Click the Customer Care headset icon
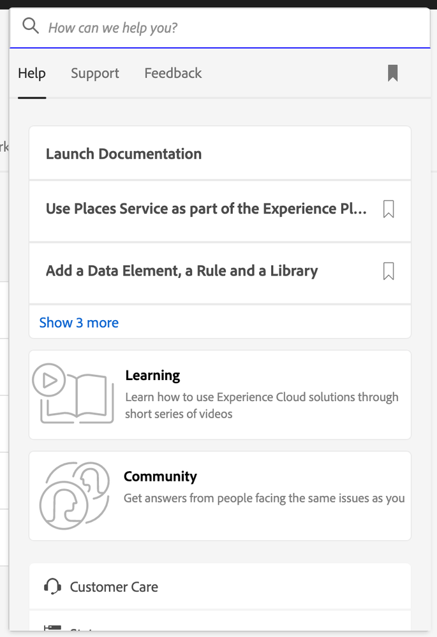Screen dimensions: 437x637 52,587
